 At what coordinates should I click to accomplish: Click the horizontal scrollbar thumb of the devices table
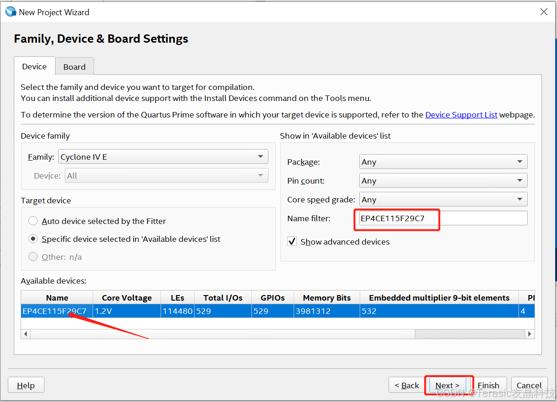(x=223, y=334)
